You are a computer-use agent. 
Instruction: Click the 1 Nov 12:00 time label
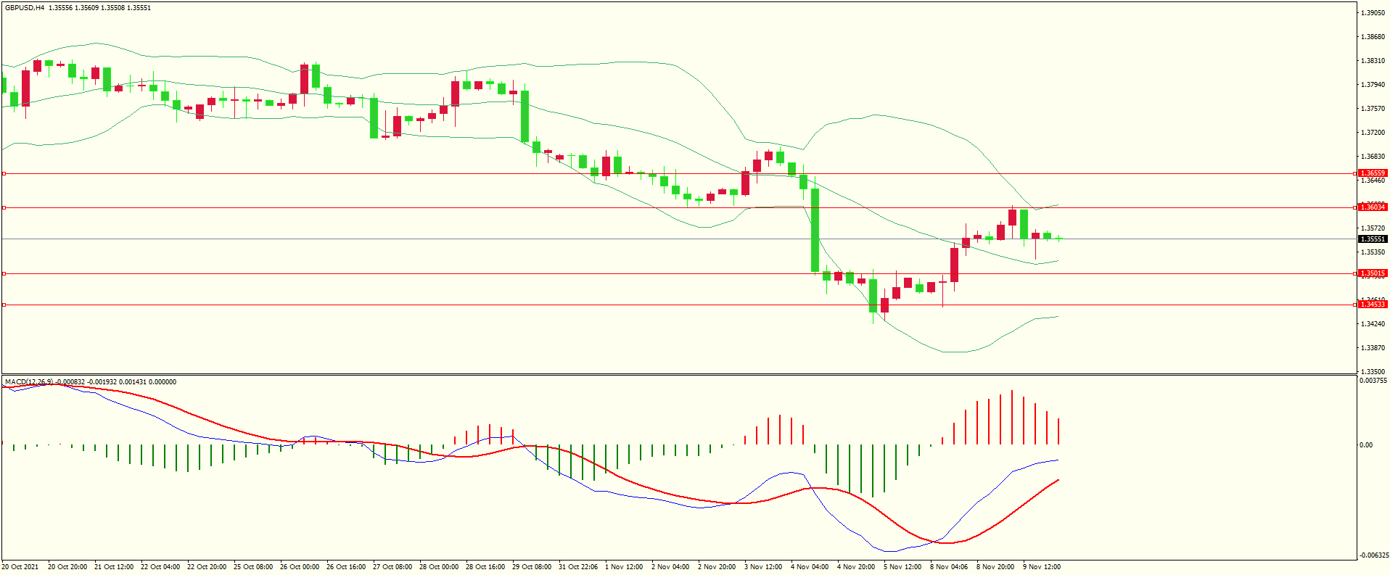click(x=624, y=567)
